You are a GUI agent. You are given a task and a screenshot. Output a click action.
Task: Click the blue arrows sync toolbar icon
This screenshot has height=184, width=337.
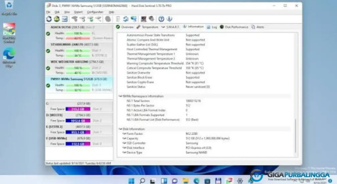pos(126,19)
